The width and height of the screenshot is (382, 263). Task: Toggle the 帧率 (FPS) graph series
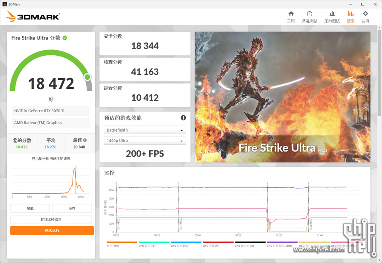click(114, 245)
